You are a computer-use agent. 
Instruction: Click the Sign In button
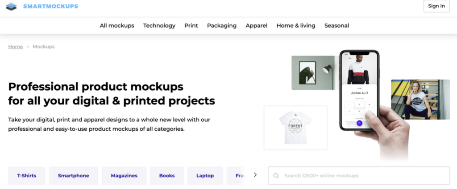pyautogui.click(x=436, y=6)
